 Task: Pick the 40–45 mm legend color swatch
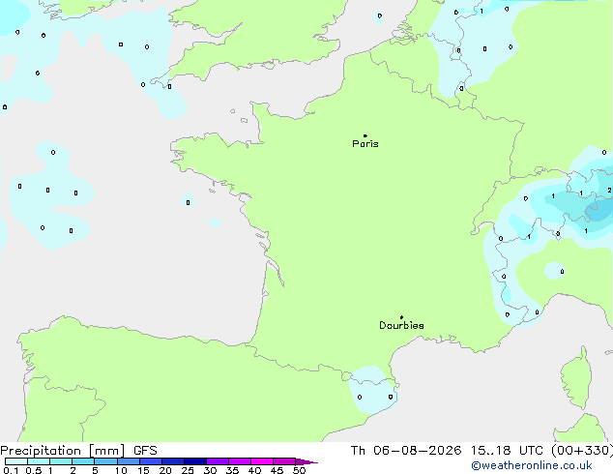tap(262, 461)
